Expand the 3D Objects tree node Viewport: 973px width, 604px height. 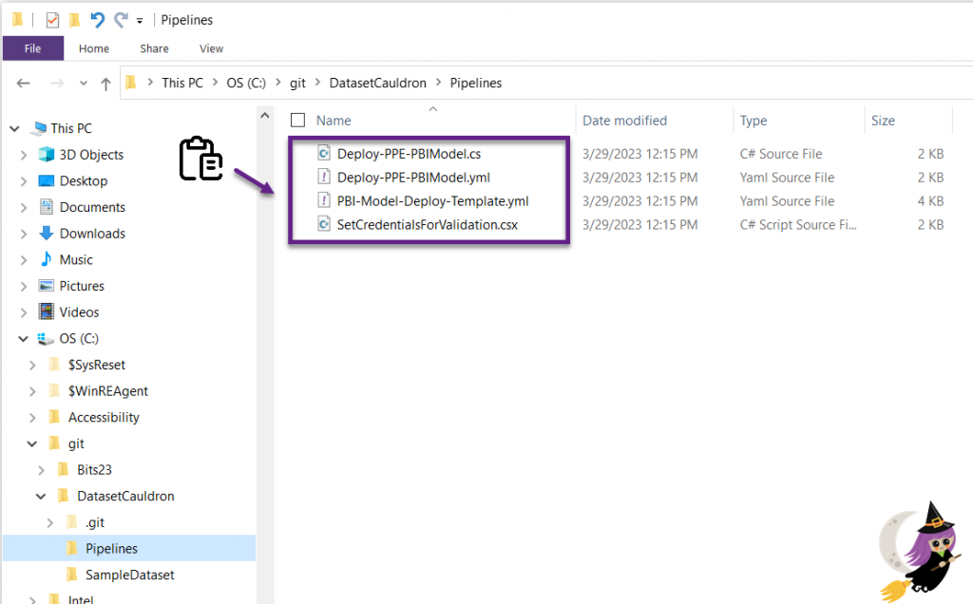(24, 155)
